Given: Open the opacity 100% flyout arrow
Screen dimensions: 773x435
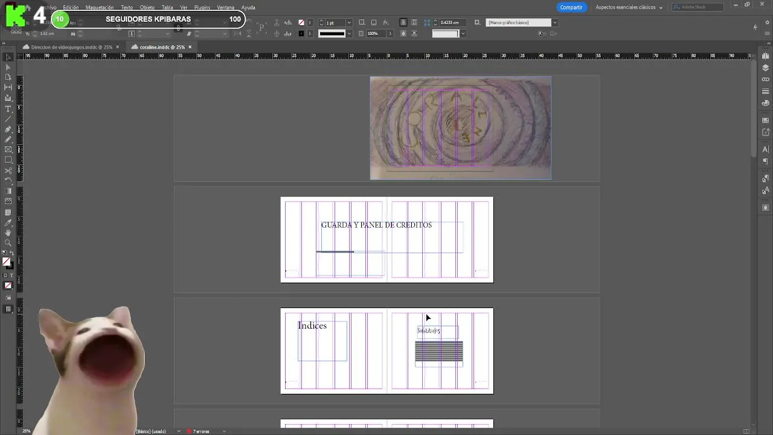Looking at the screenshot, I should (390, 33).
